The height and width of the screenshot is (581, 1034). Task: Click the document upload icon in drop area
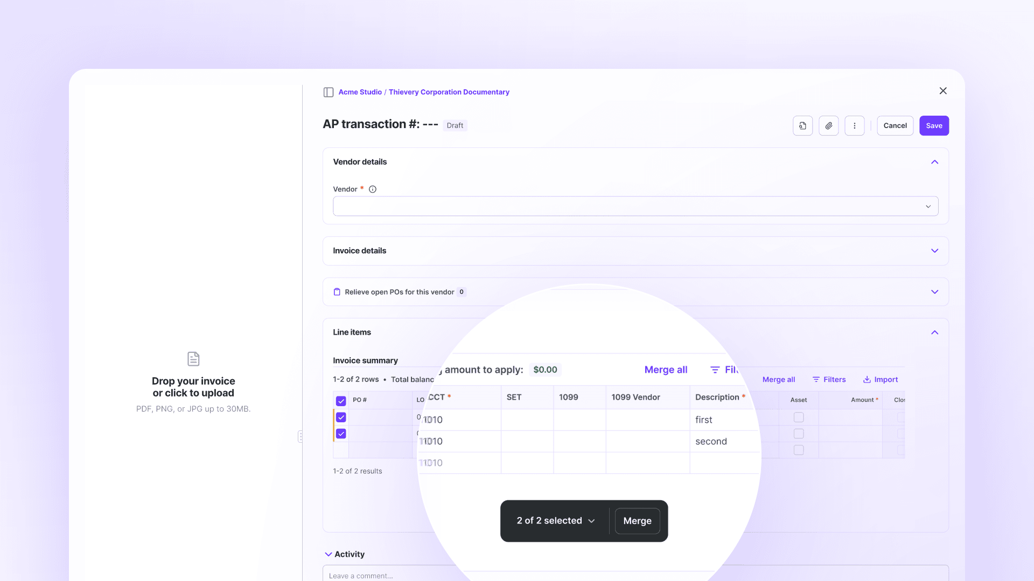pyautogui.click(x=193, y=359)
